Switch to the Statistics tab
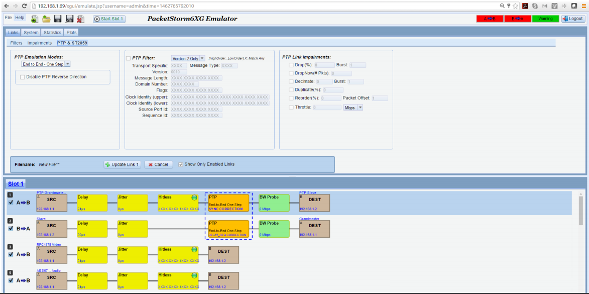This screenshot has height=294, width=589. tap(52, 33)
